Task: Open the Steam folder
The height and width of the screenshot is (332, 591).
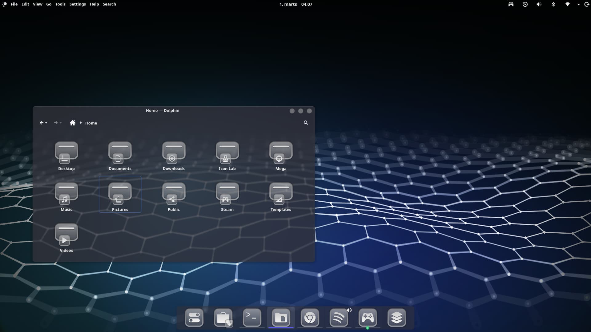Action: [x=227, y=196]
